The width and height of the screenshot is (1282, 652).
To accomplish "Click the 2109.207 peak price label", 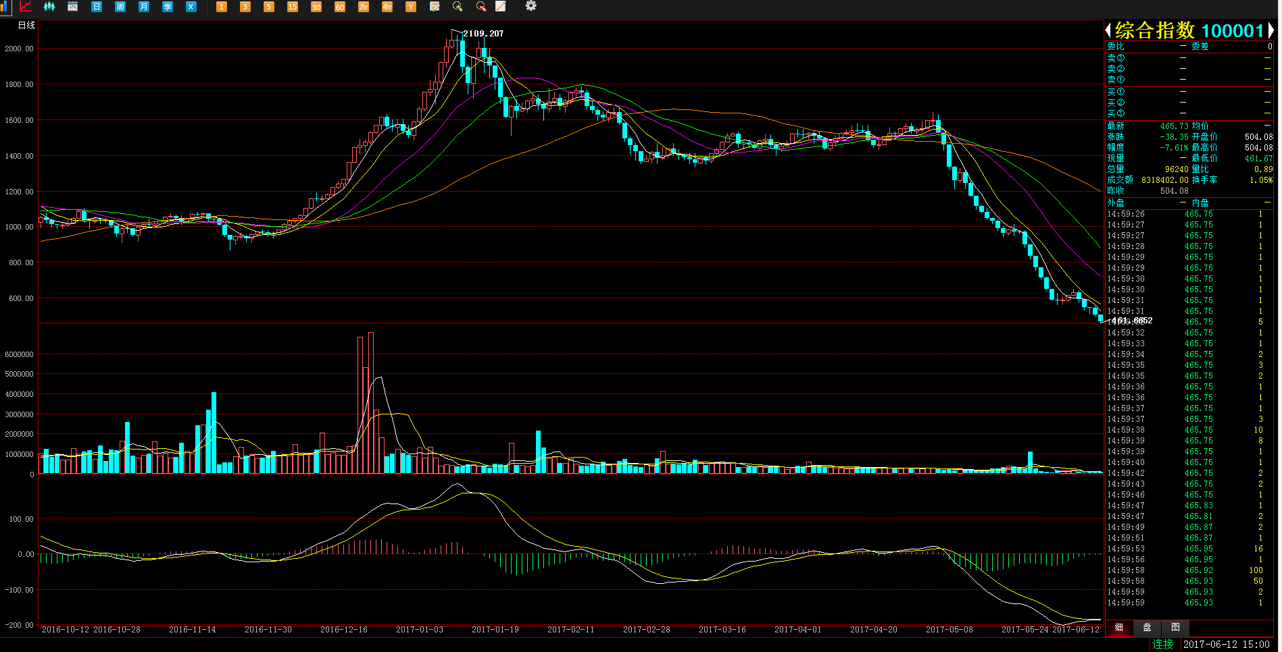I will (483, 34).
